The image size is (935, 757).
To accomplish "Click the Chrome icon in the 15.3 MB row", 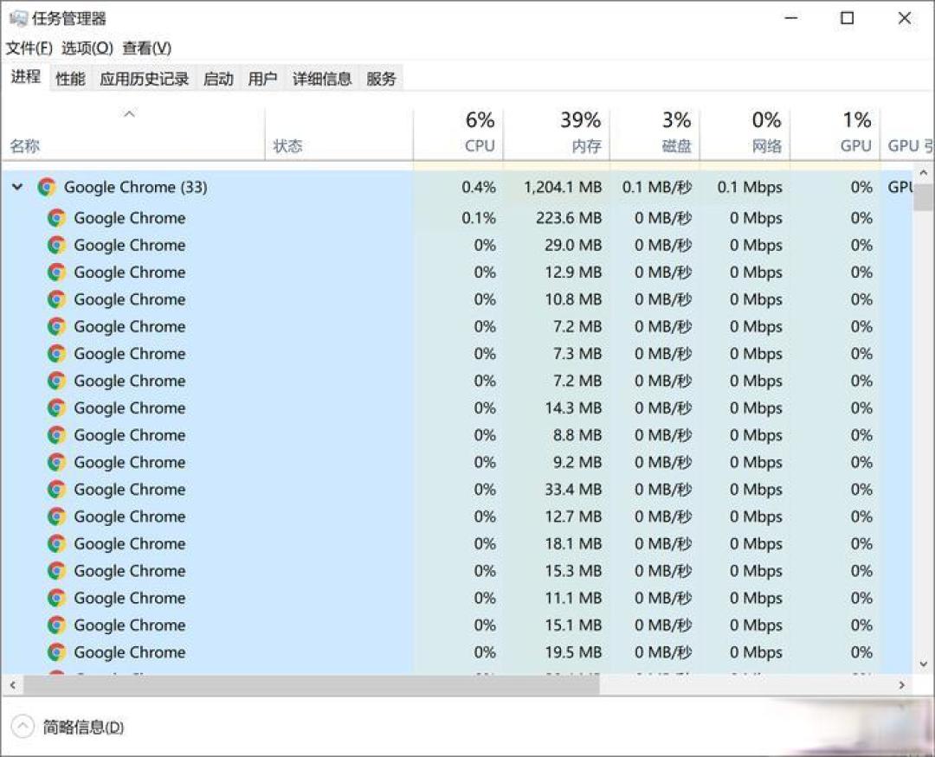I will point(56,570).
